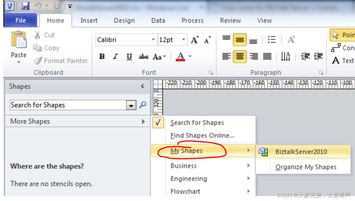Click the Save icon in quick access toolbar

point(26,6)
